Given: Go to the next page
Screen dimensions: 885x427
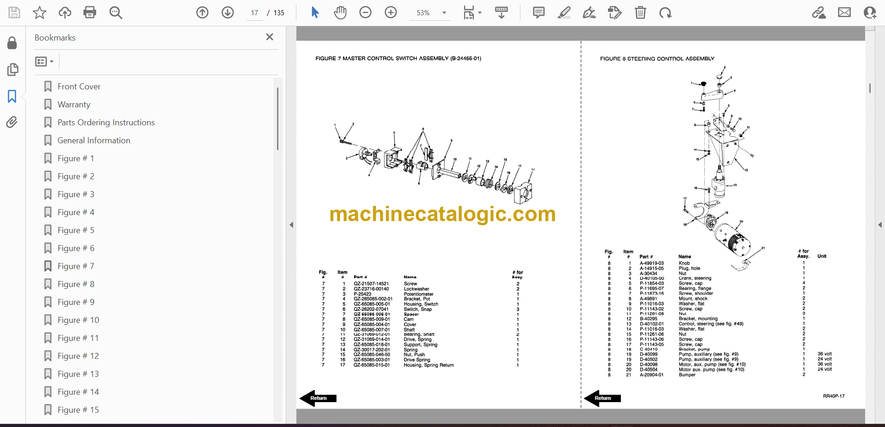Looking at the screenshot, I should [228, 12].
